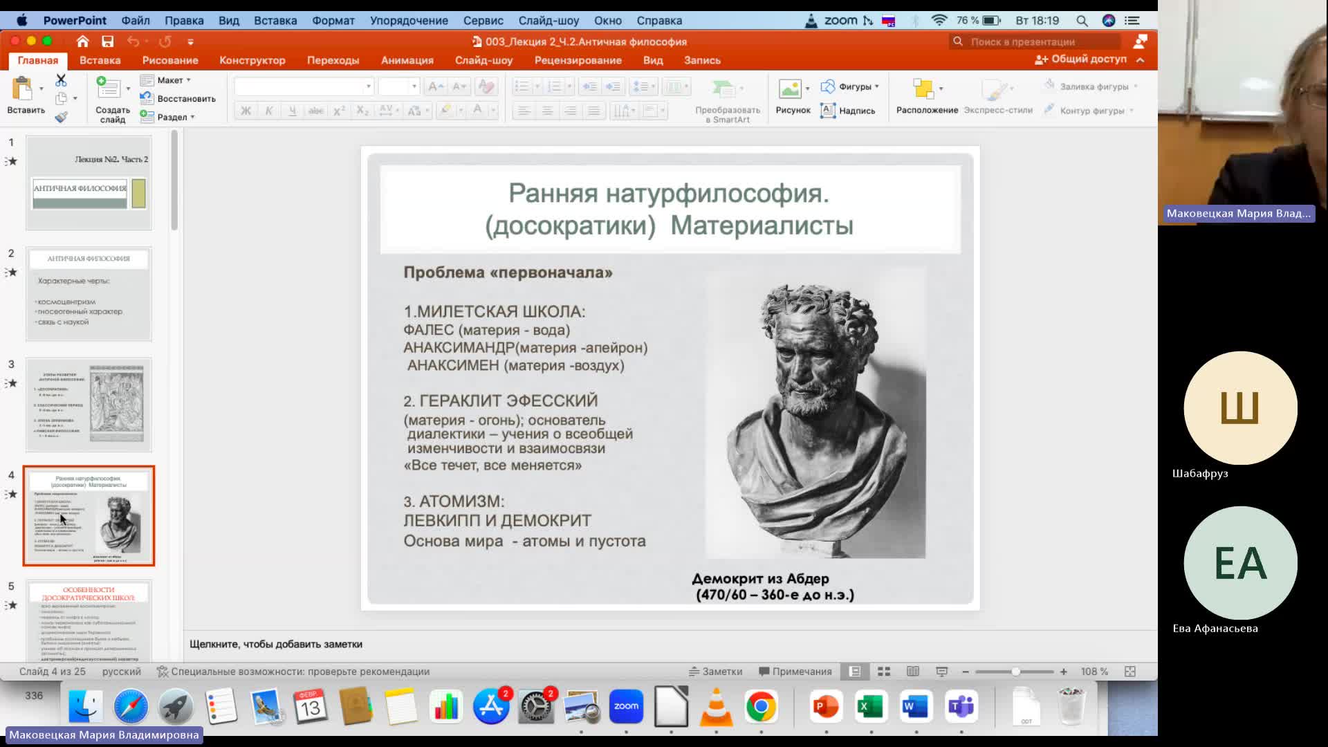Open the Анимация ribbon tab

coord(407,60)
